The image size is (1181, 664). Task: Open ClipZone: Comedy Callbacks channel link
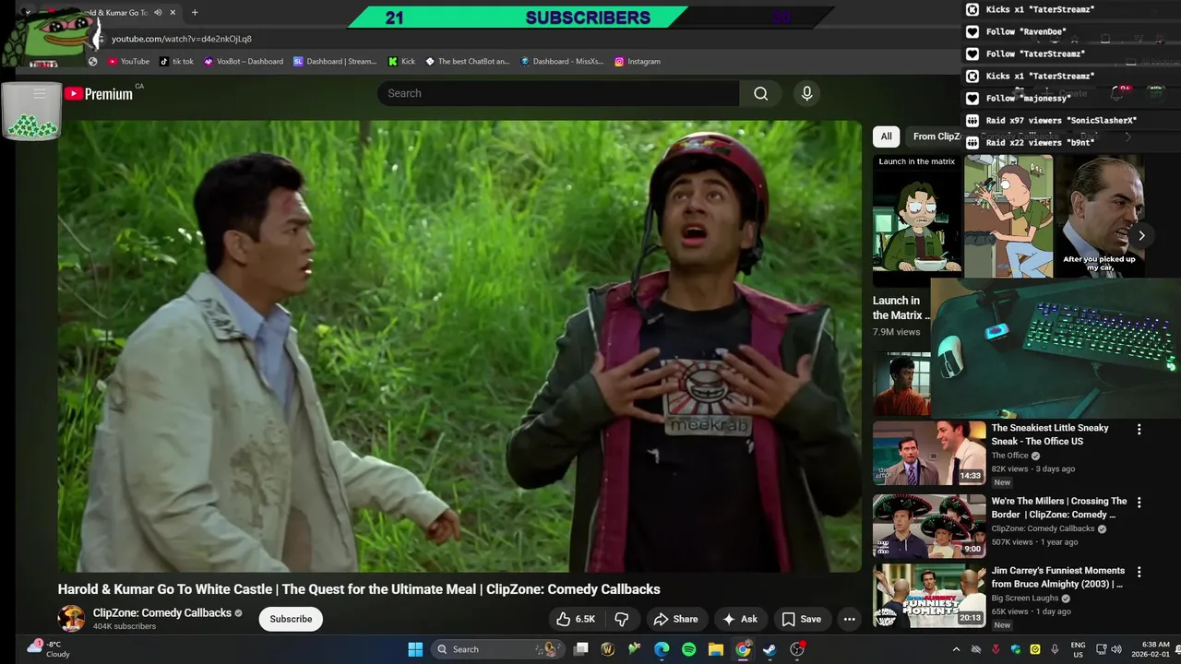[161, 612]
